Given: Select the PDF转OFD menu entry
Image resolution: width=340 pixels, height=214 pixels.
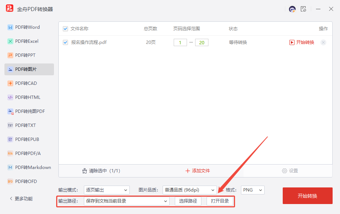Looking at the screenshot, I should click(29, 182).
